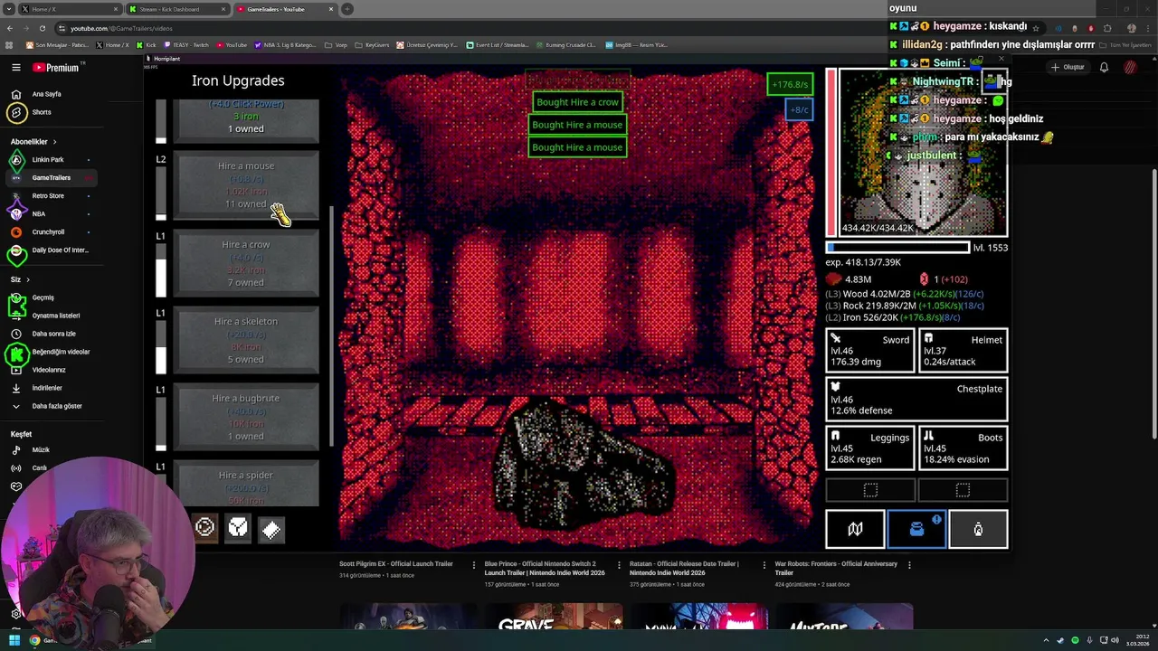
Task: Buy the Hire a crow upgrade
Action: click(x=246, y=263)
